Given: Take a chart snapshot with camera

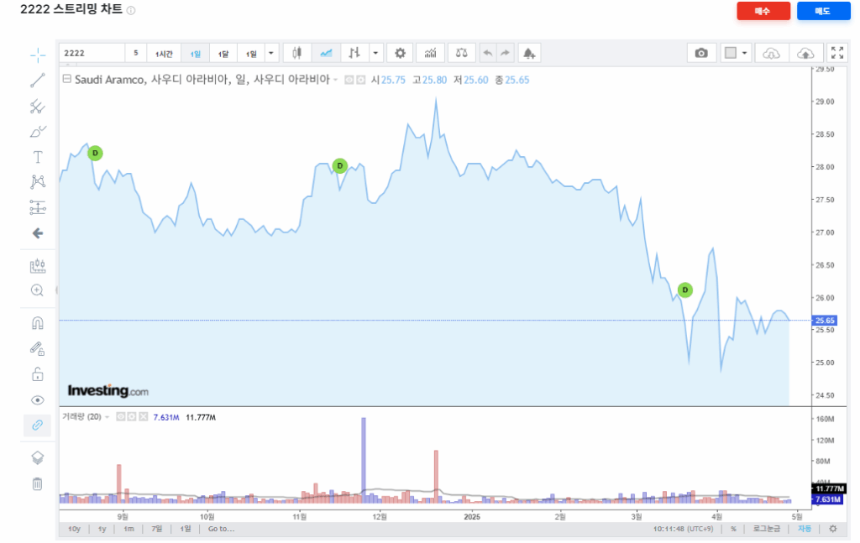Looking at the screenshot, I should click(701, 53).
